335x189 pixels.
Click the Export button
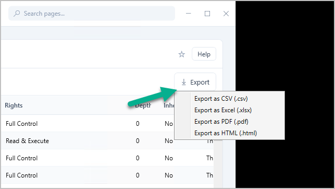click(x=195, y=82)
